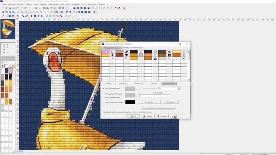This screenshot has width=276, height=155.
Task: Click the Open file folder icon
Action: click(6, 8)
